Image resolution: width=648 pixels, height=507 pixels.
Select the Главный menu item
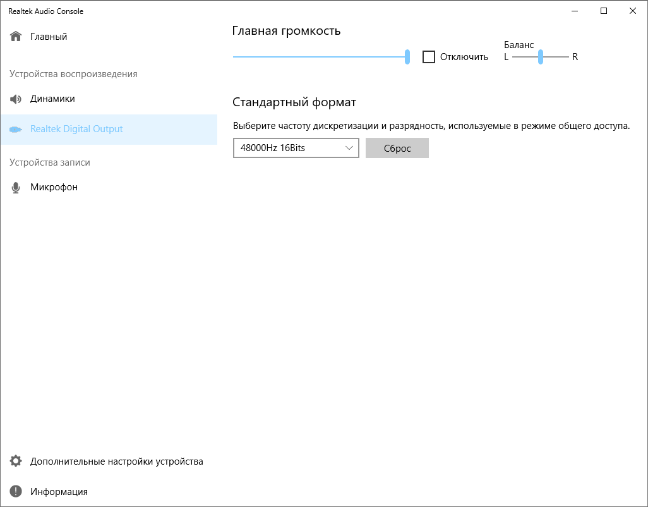click(49, 37)
